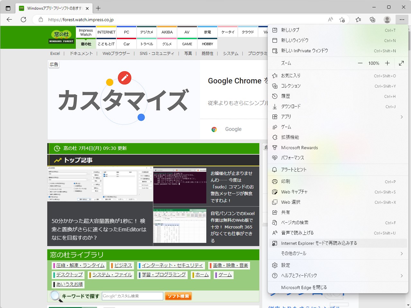Expand the アプリ submenu
Screen dimensions: 411x308
(x=401, y=116)
